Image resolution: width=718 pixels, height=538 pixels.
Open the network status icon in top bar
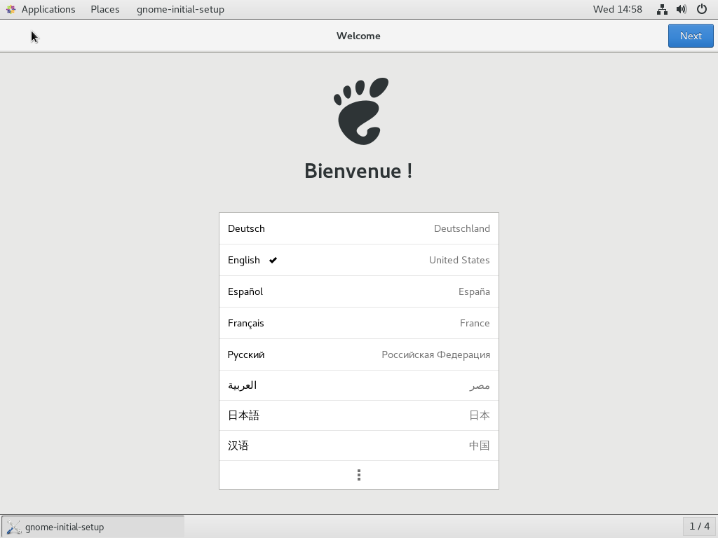[x=662, y=9]
